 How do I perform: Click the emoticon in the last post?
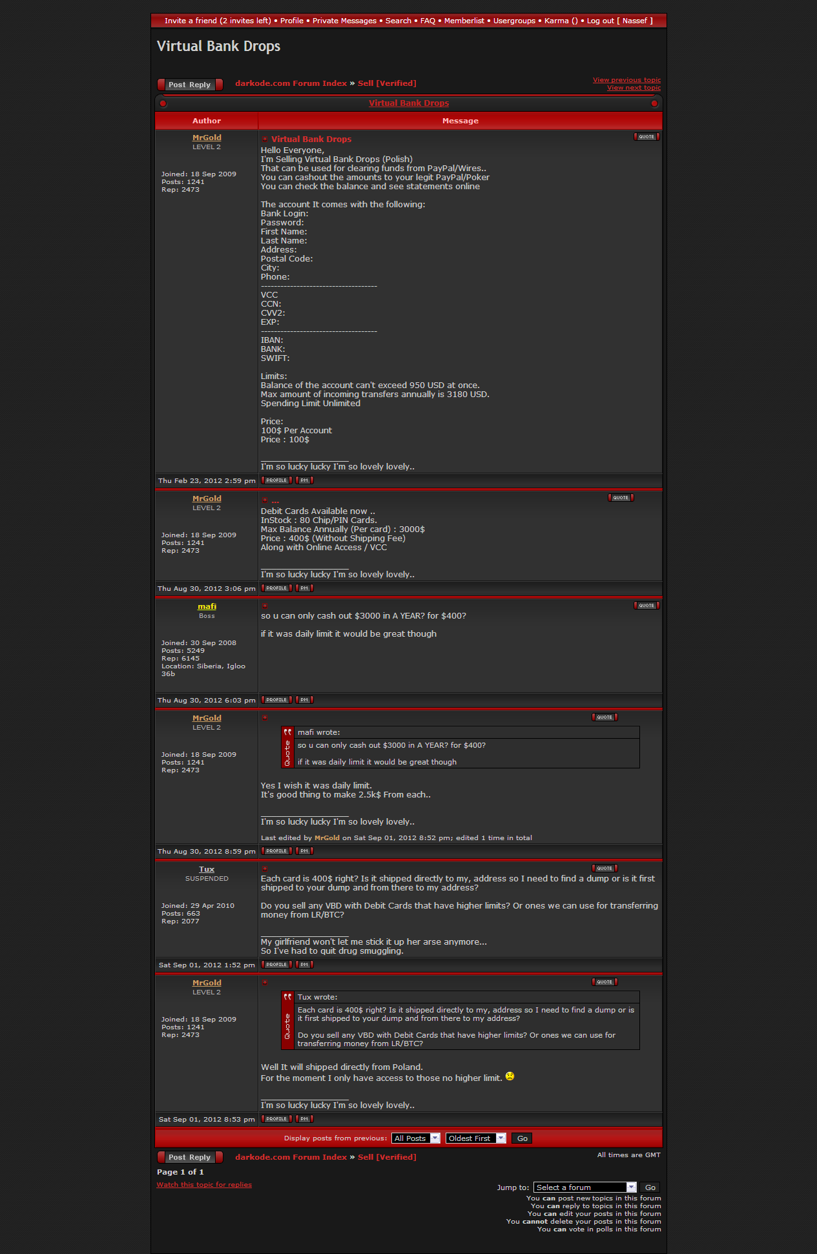(510, 1076)
